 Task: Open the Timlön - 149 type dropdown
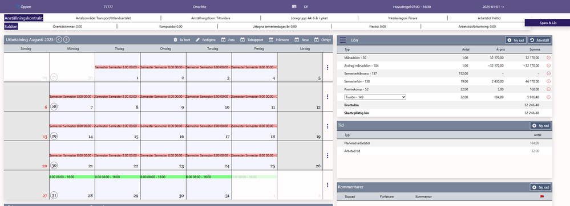click(x=375, y=97)
